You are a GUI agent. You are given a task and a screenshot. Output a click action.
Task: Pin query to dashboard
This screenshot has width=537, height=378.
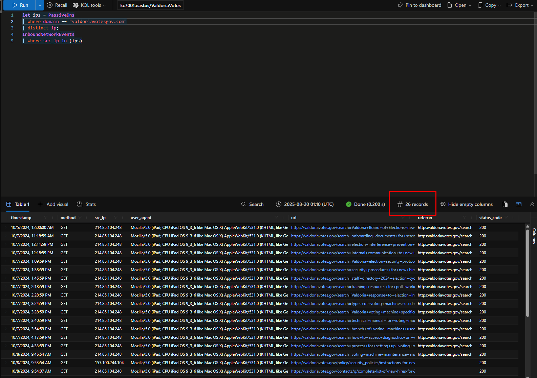click(420, 5)
